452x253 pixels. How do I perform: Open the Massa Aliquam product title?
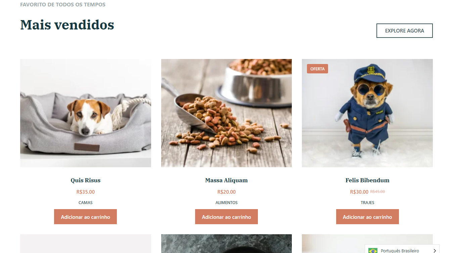(x=226, y=180)
